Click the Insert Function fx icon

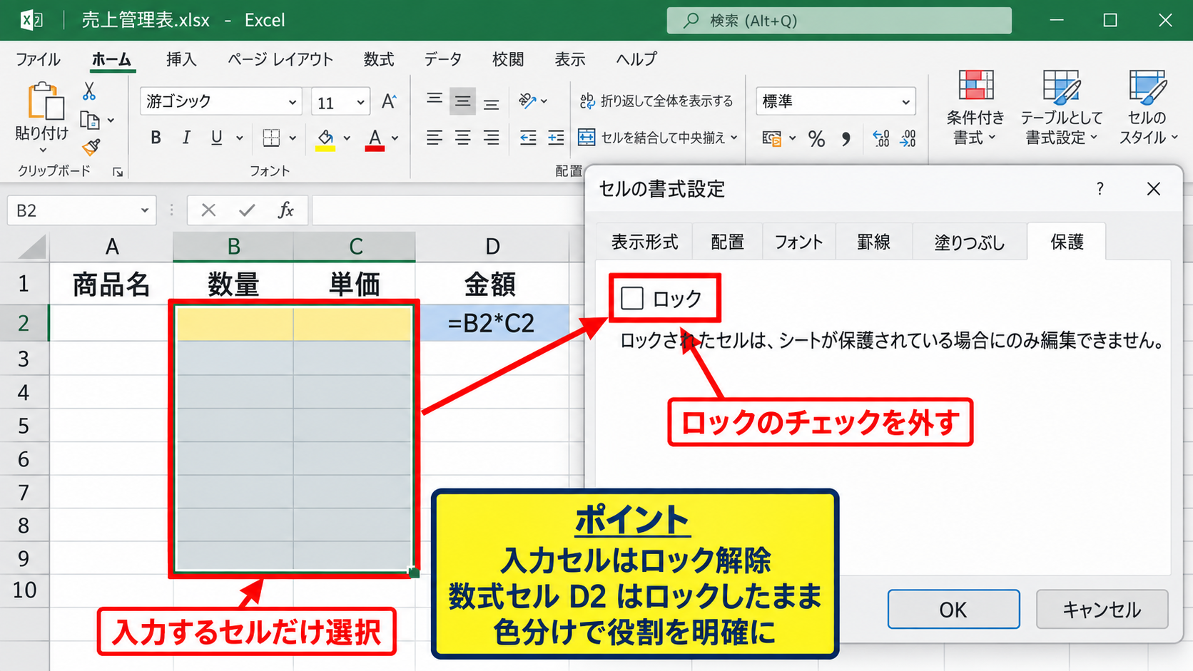(x=285, y=210)
